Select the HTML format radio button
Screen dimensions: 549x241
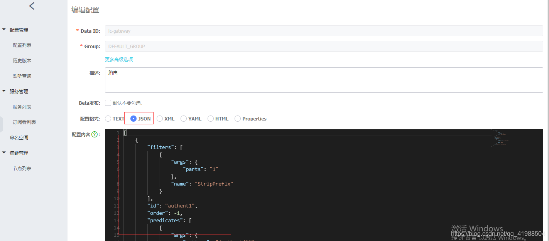(x=211, y=119)
